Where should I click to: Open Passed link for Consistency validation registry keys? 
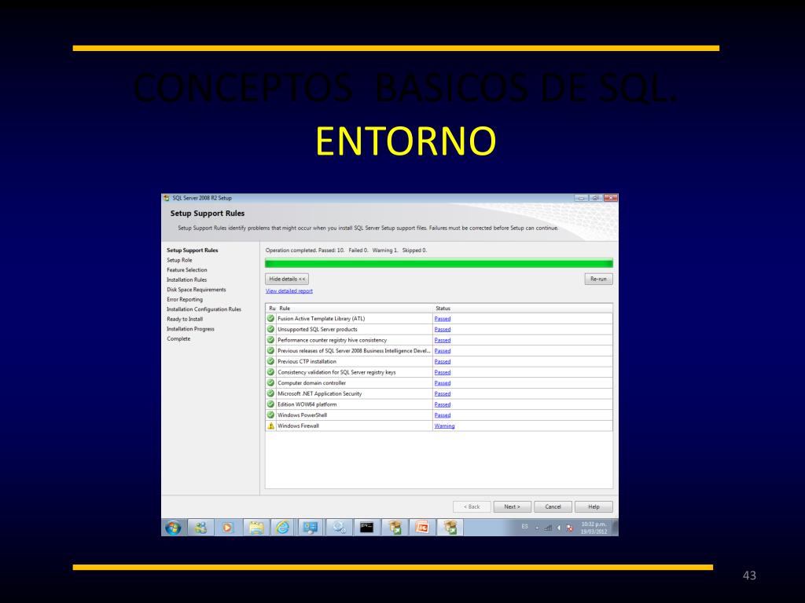(442, 372)
